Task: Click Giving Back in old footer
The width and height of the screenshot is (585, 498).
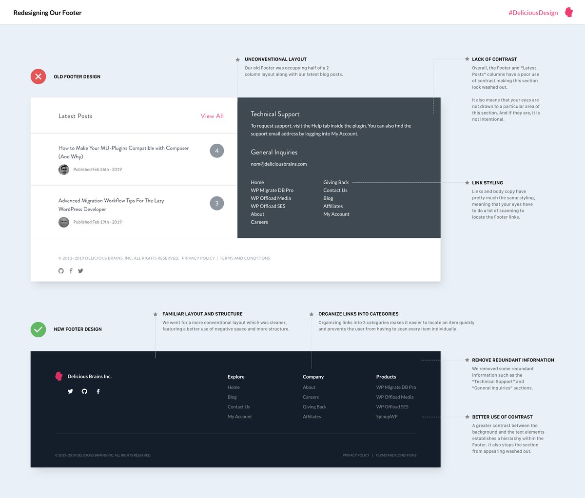Action: click(336, 182)
